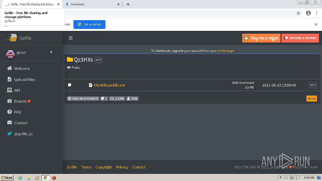This screenshot has height=181, width=322.
Task: Bookmark this page with the star
Action: [298, 13]
